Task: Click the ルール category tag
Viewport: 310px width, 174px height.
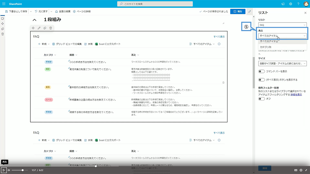Action: point(49,100)
